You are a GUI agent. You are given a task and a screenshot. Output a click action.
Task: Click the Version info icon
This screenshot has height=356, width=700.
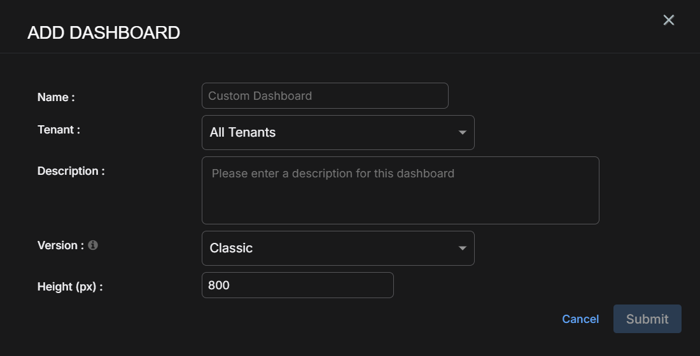(93, 245)
